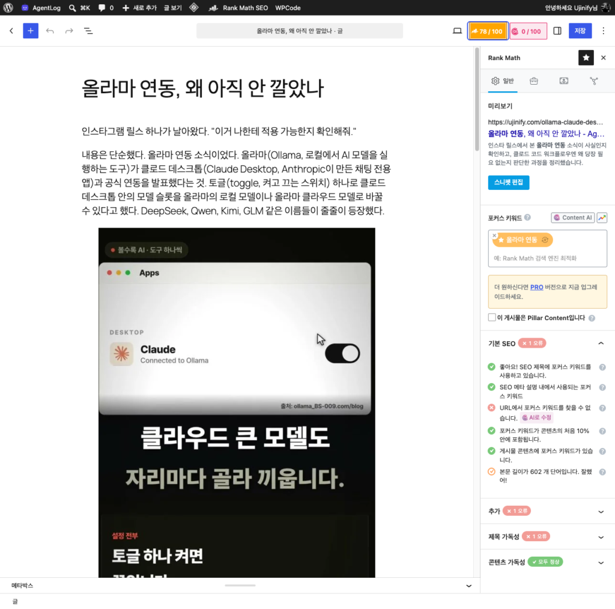Select the 일반 general tab
Screen dimensions: 615x609
[503, 81]
